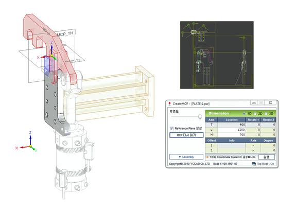The height and width of the screenshot is (211, 295).
Task: Click the CreateMCP window title icon
Action: (x=169, y=103)
